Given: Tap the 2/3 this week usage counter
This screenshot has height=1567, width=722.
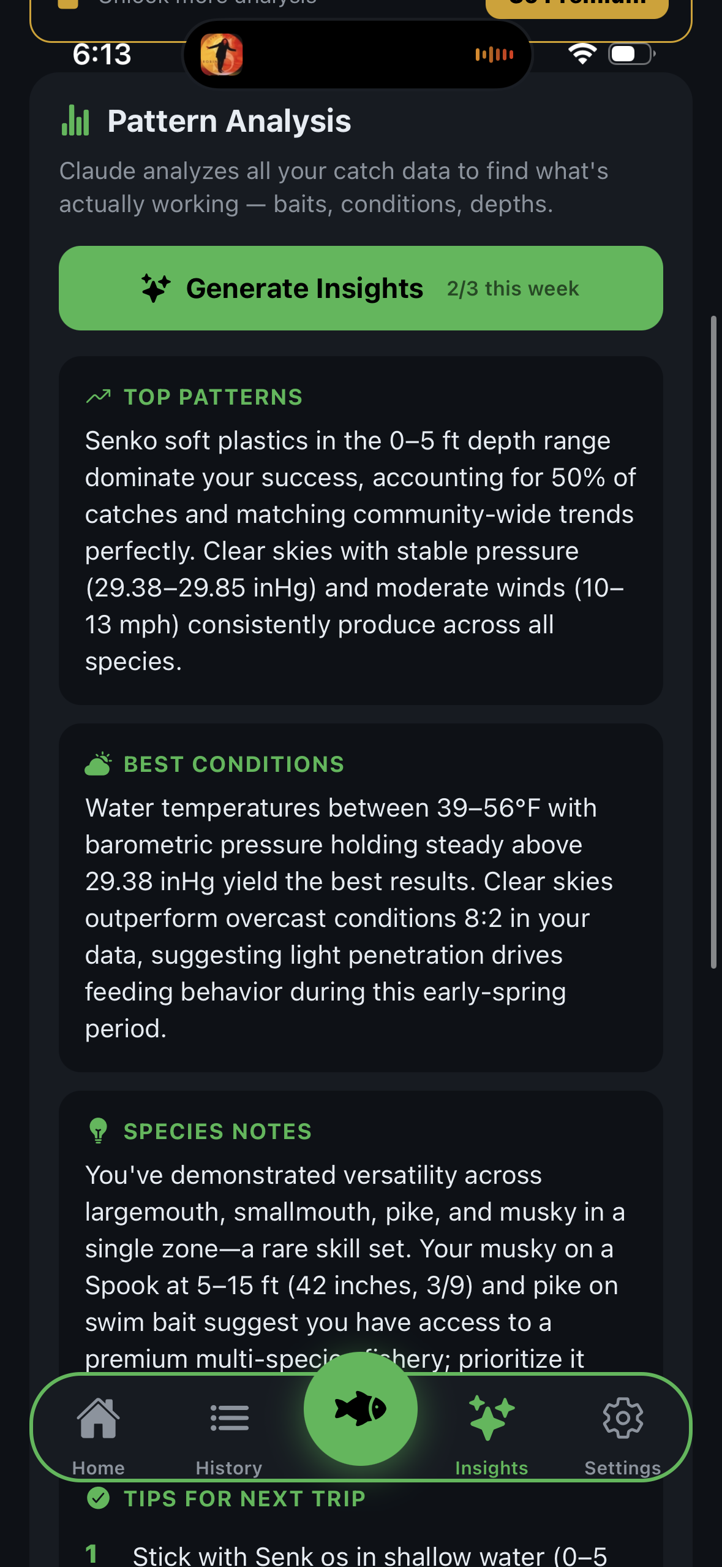Looking at the screenshot, I should click(513, 289).
